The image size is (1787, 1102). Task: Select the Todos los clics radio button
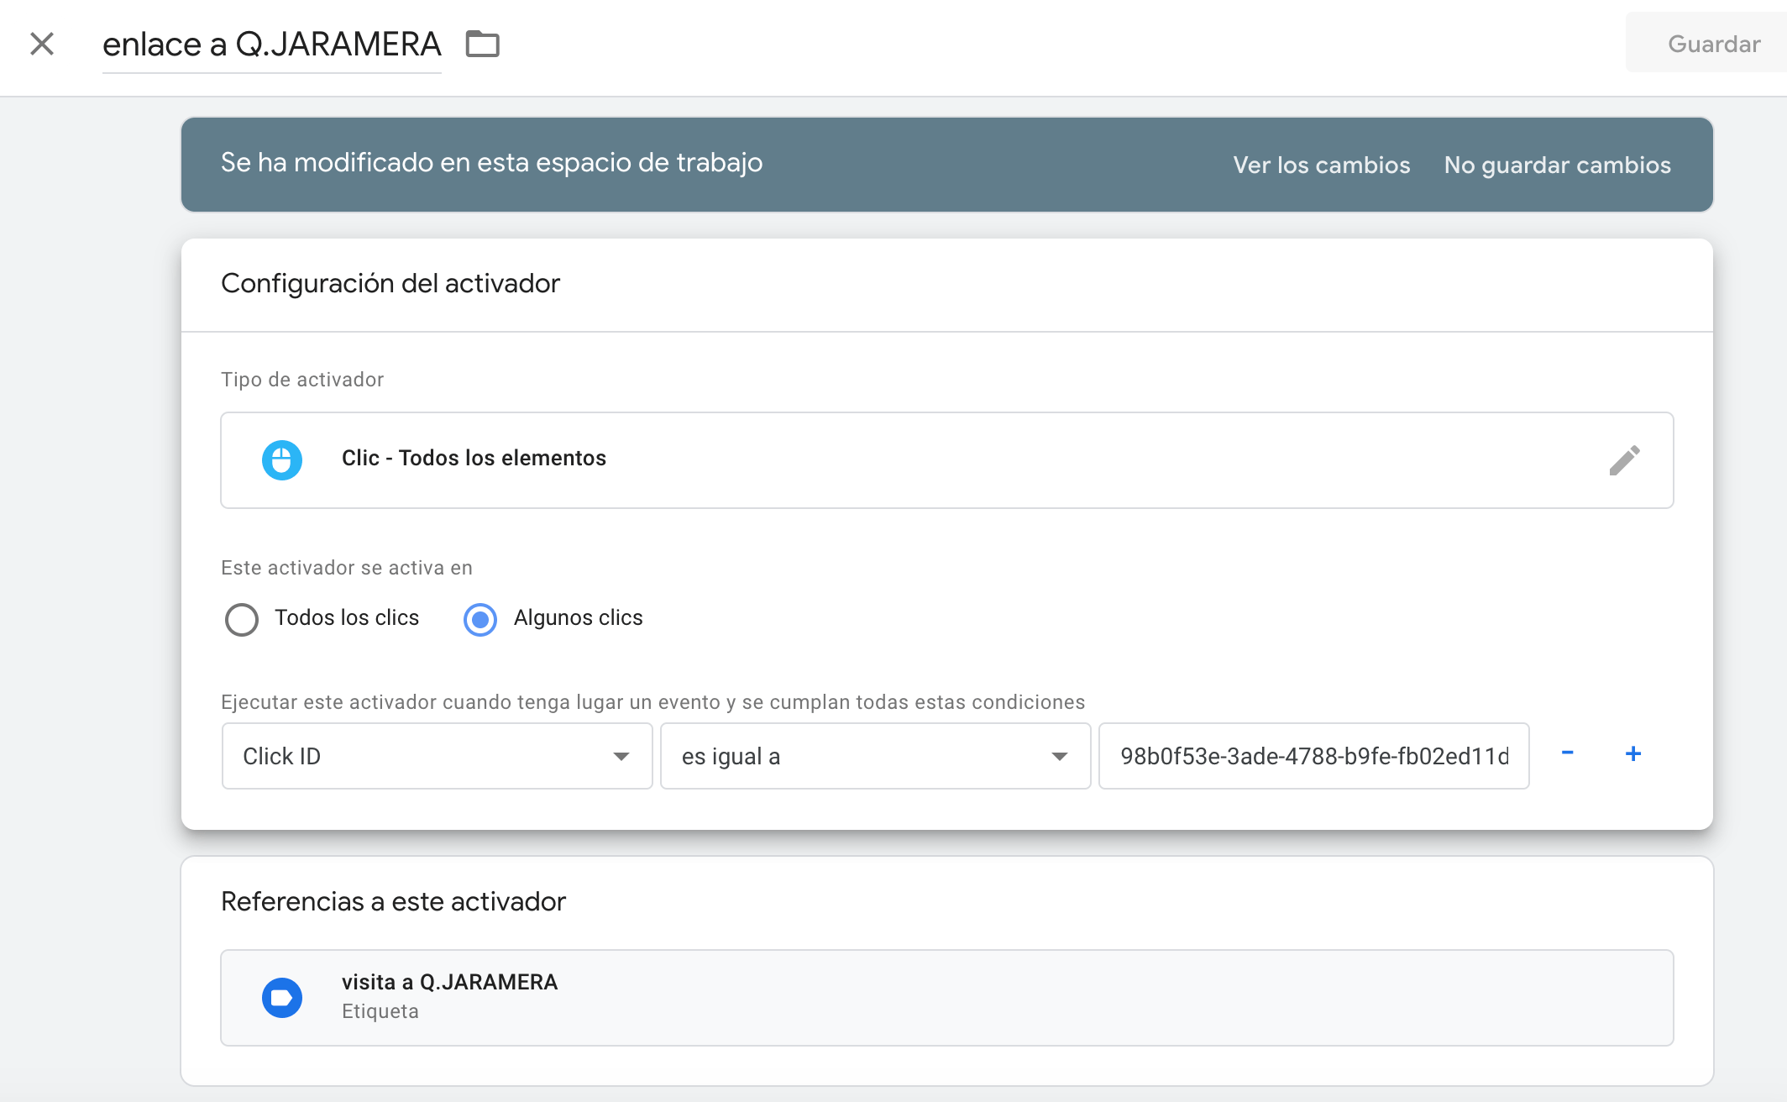(242, 619)
